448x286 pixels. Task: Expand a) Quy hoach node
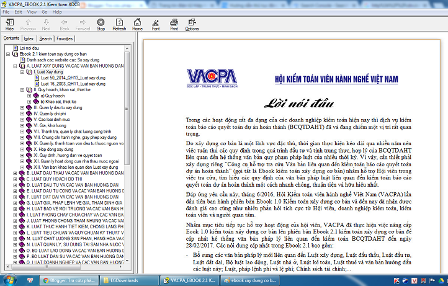pyautogui.click(x=29, y=96)
